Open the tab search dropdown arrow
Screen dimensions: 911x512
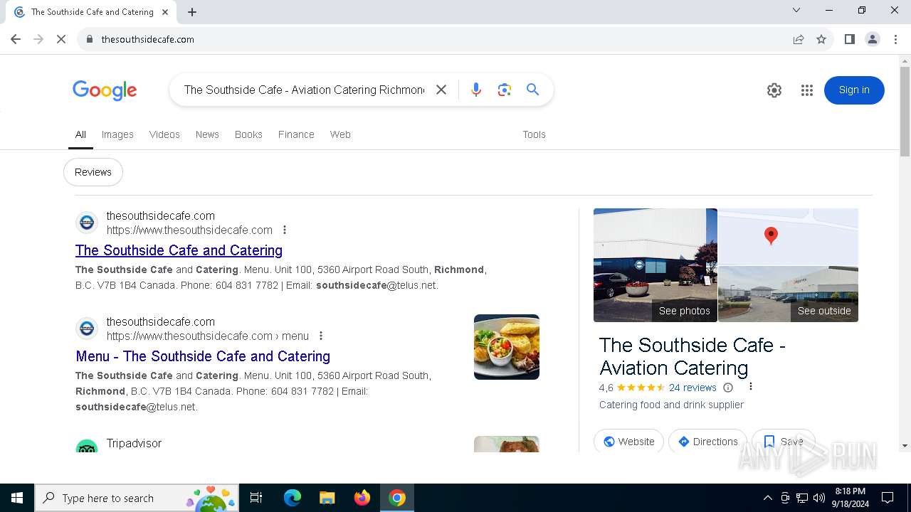click(x=796, y=10)
